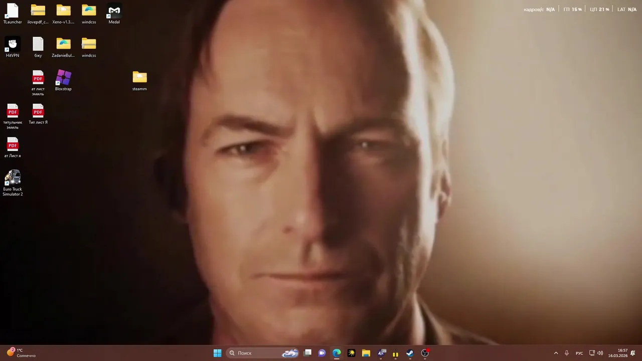Click the microphone tray icon

[567, 353]
